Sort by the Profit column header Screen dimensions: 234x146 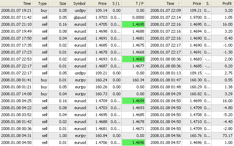(x=222, y=3)
